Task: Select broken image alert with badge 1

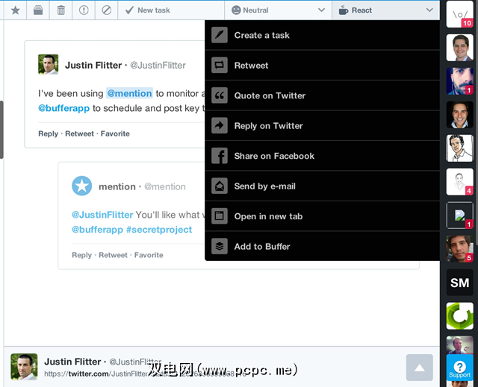Action: 460,215
